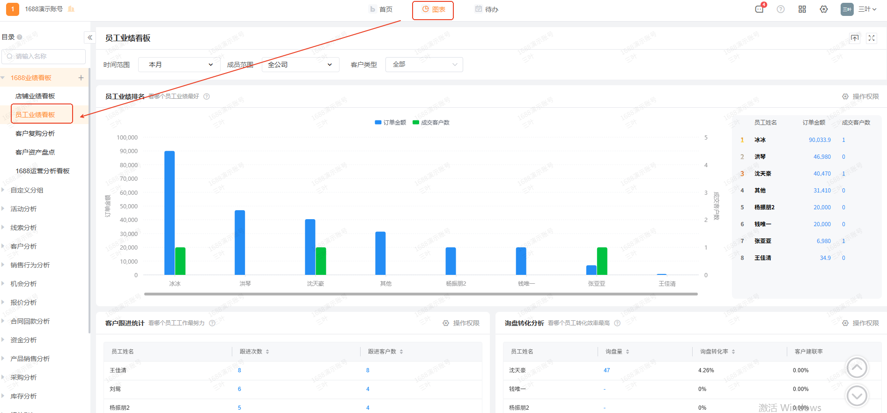This screenshot has height=413, width=887.
Task: Expand the 自定义分组 group
Action: (3, 190)
